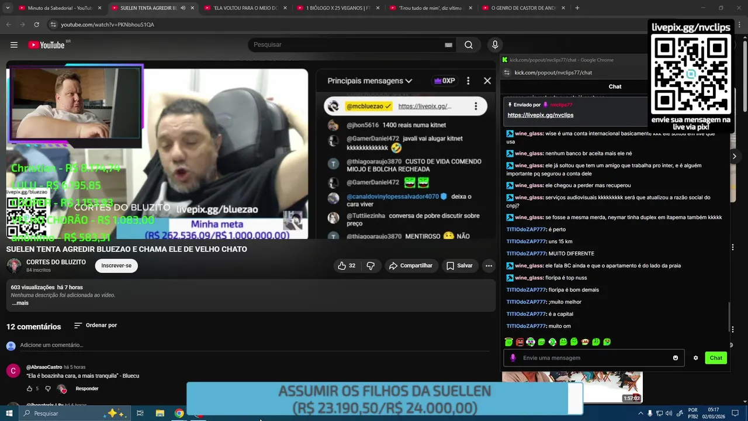
Task: Activate voice search microphone on YouTube
Action: (x=495, y=45)
